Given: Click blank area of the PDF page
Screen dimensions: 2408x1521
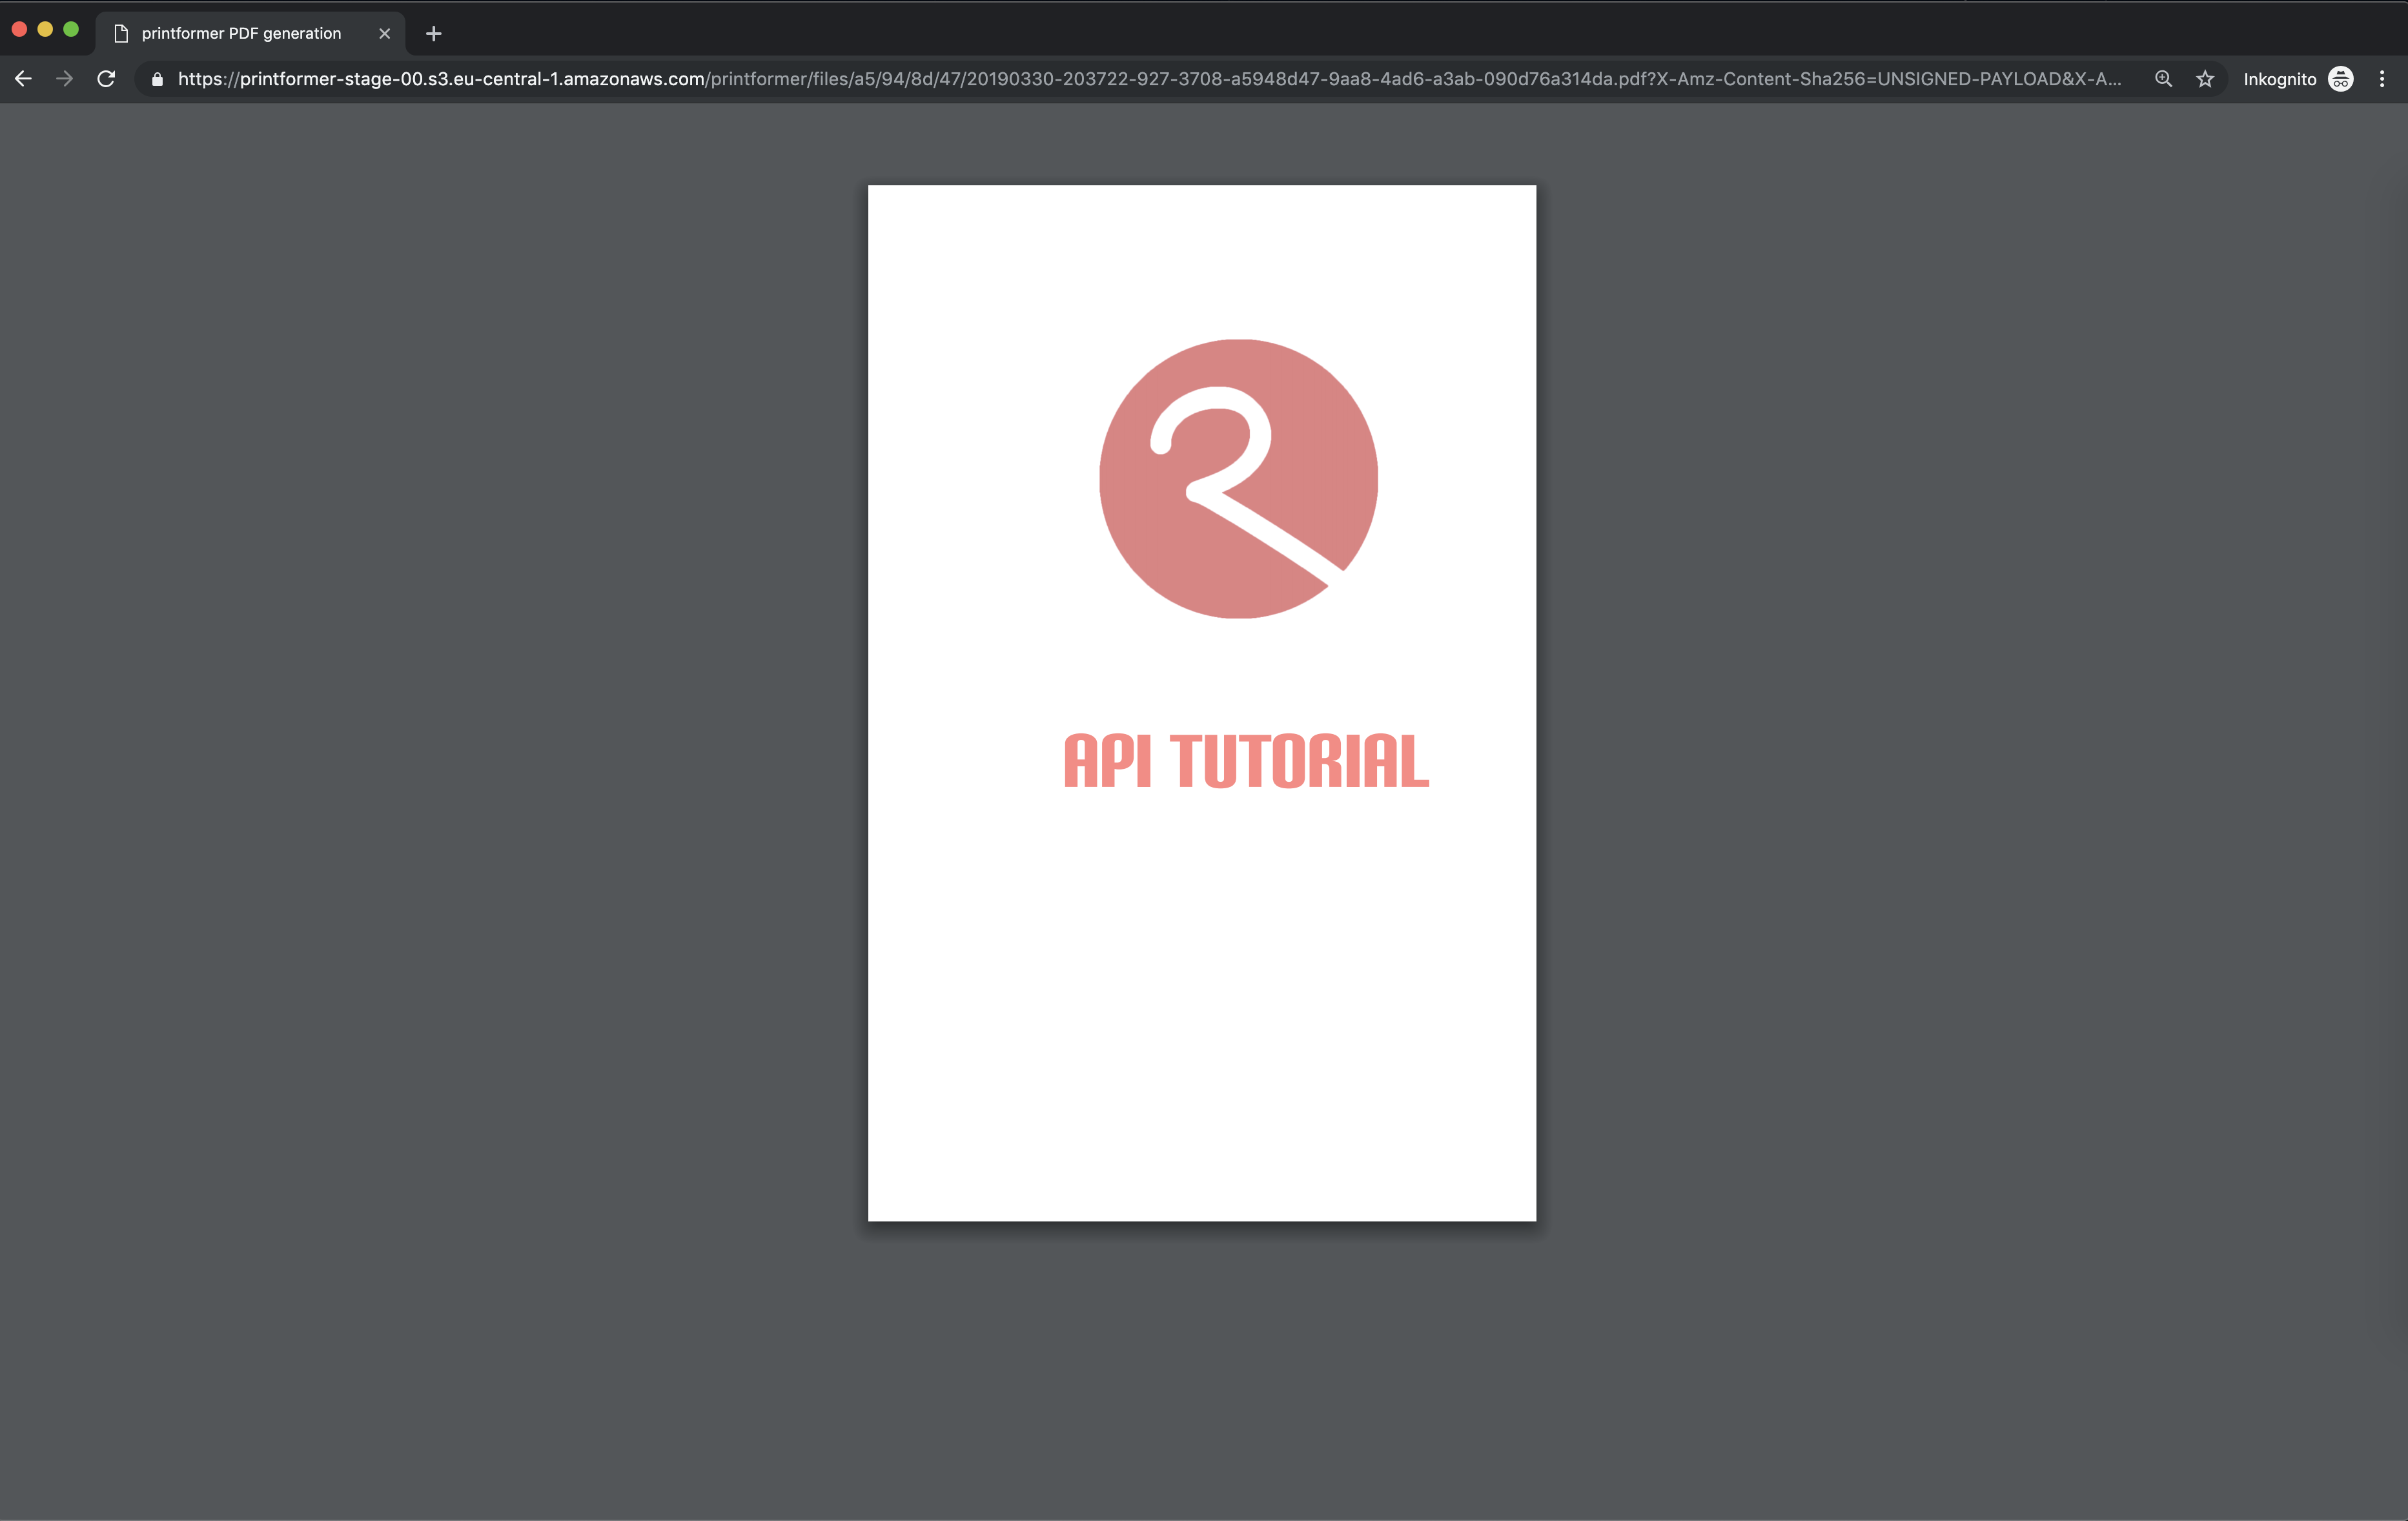Looking at the screenshot, I should tap(1200, 1030).
